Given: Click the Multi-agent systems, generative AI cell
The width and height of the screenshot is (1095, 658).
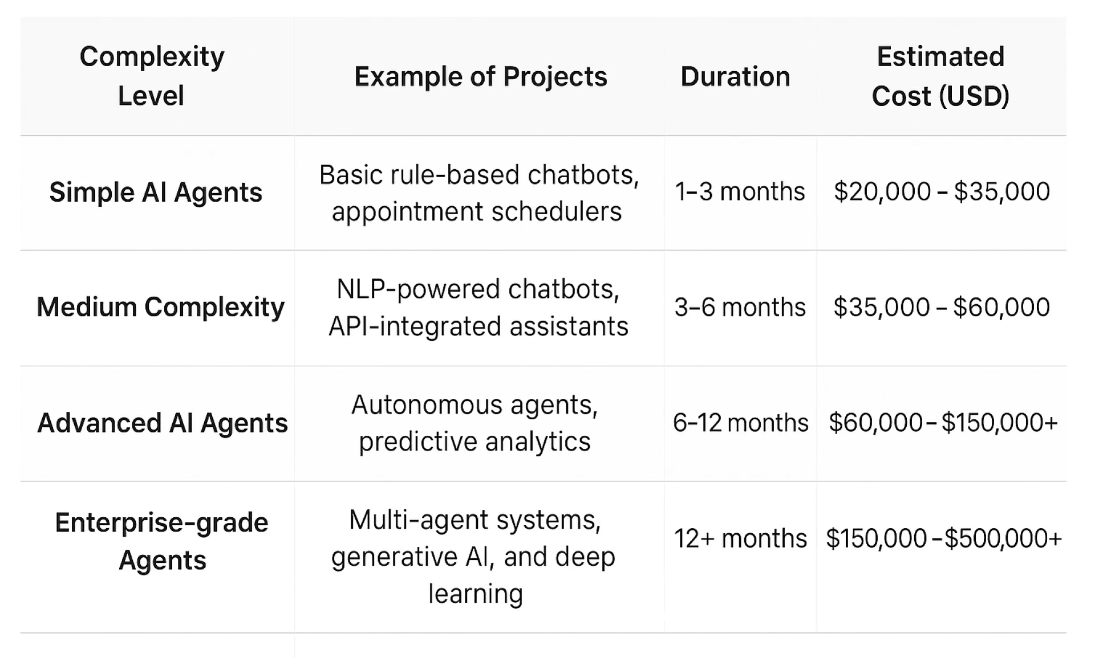Looking at the screenshot, I should pos(474,556).
